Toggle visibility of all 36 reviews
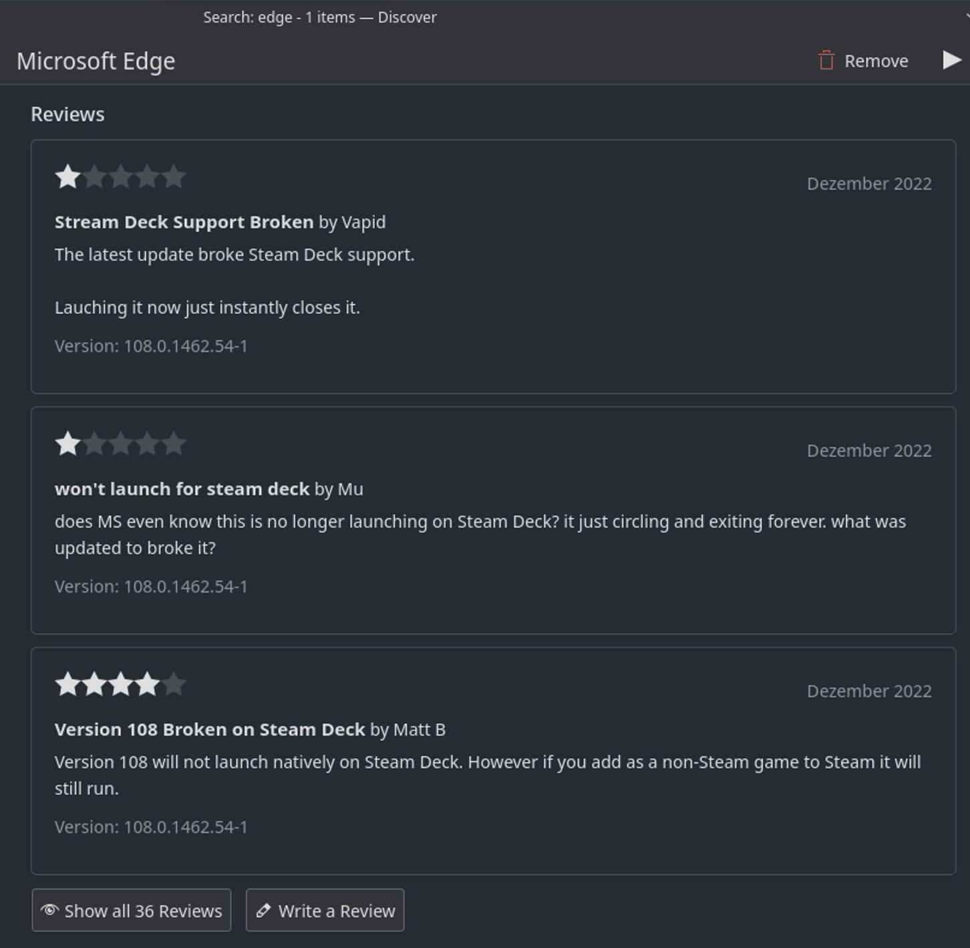Screen dimensions: 970x948 [131, 910]
